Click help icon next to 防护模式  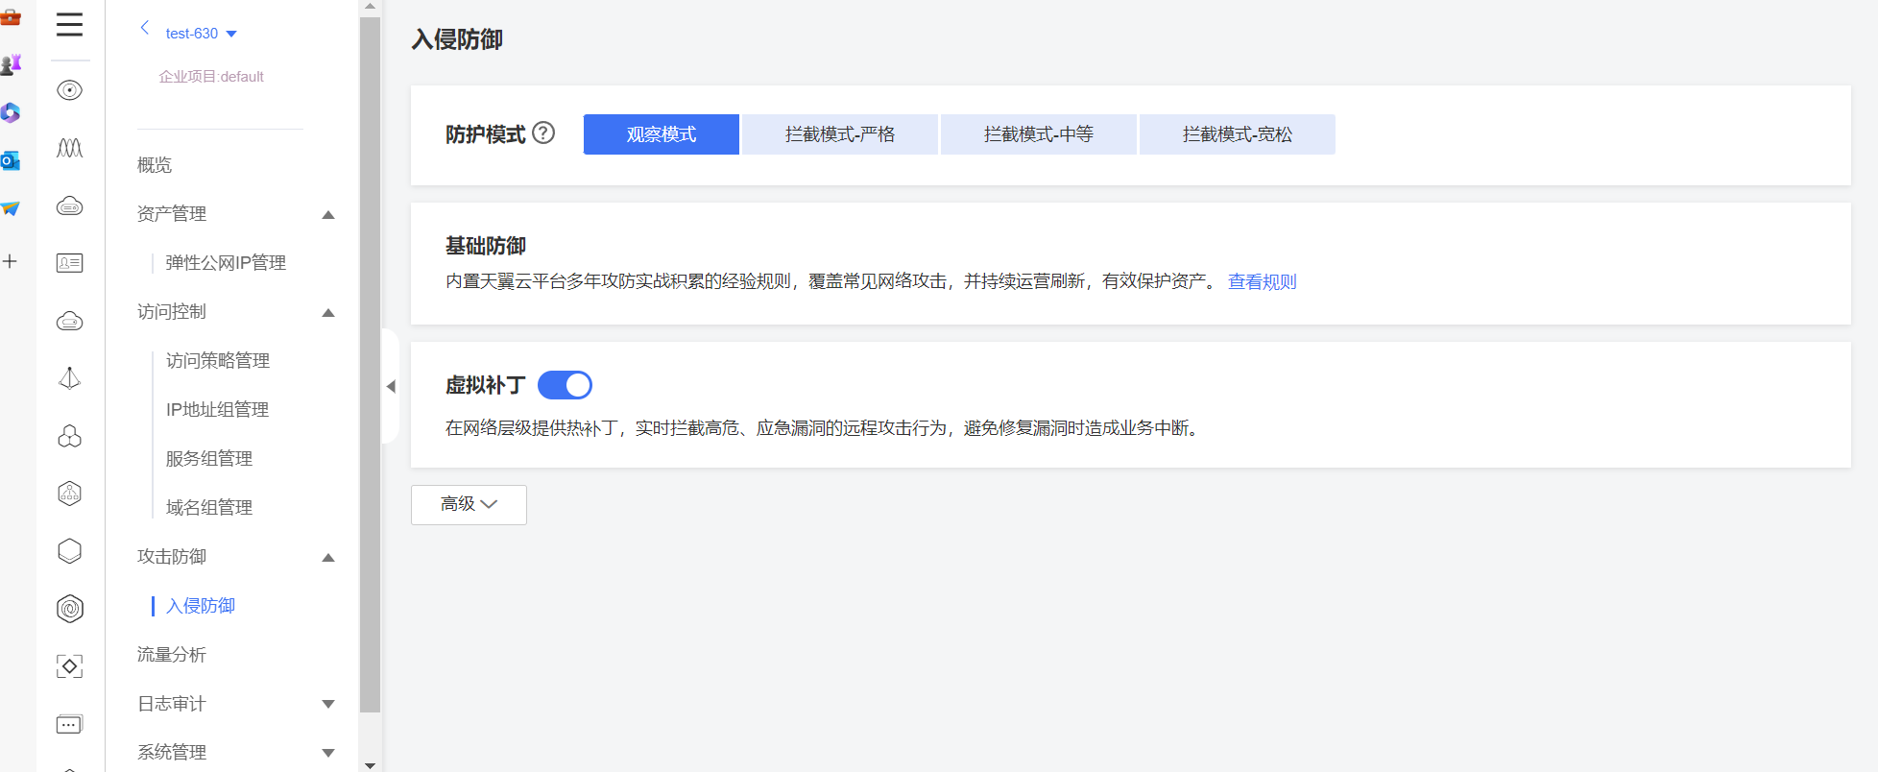(543, 133)
